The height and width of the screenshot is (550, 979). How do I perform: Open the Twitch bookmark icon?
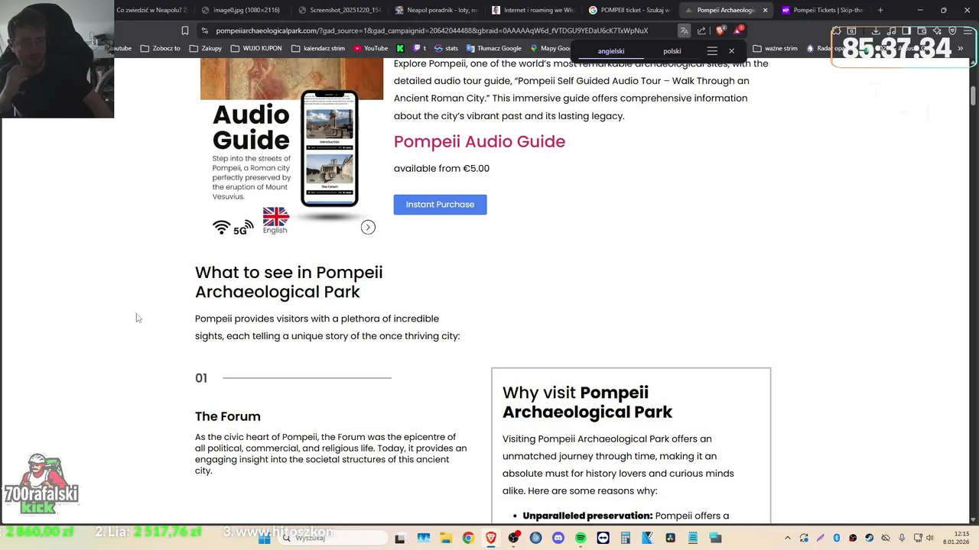(419, 48)
